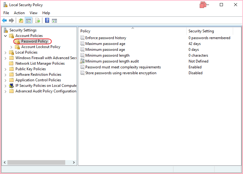Click the reversible encryption policy icon
The image size is (243, 174).
tap(82, 73)
